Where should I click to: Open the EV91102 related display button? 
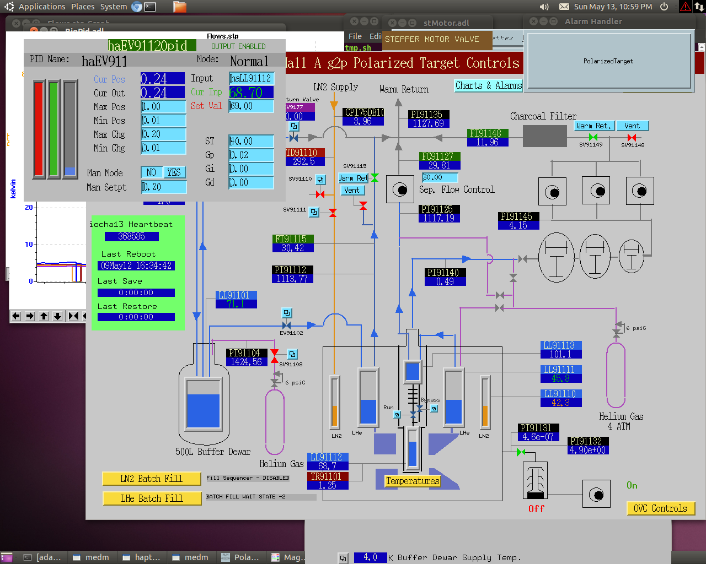[287, 313]
